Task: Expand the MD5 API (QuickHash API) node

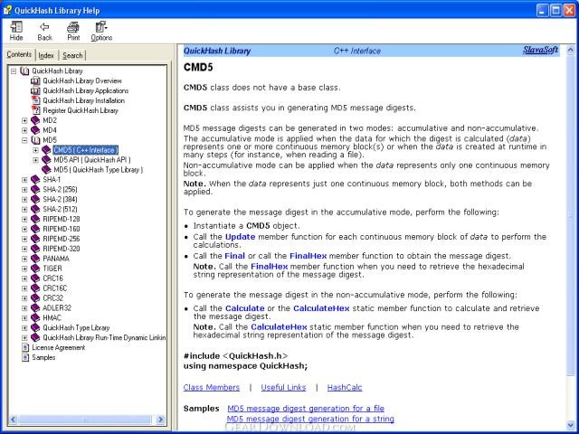Action: click(x=35, y=160)
